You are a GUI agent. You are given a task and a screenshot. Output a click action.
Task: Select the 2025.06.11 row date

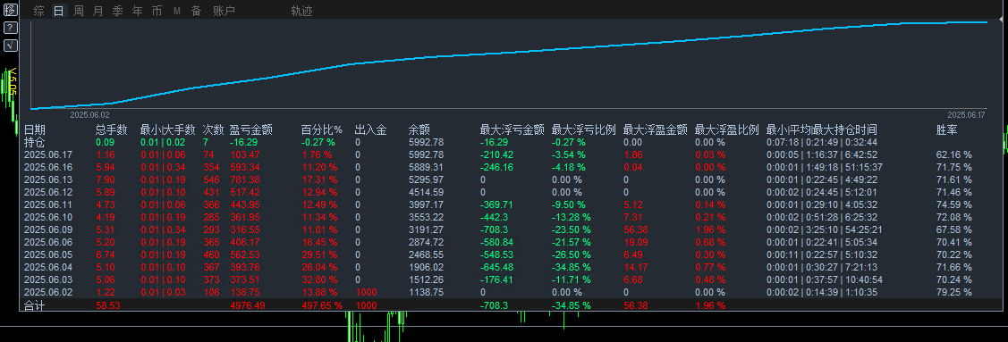(48, 204)
